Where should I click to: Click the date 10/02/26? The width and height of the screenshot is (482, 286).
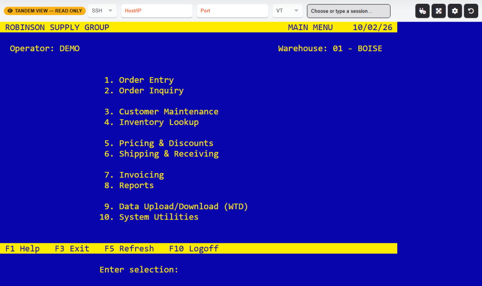pyautogui.click(x=373, y=27)
